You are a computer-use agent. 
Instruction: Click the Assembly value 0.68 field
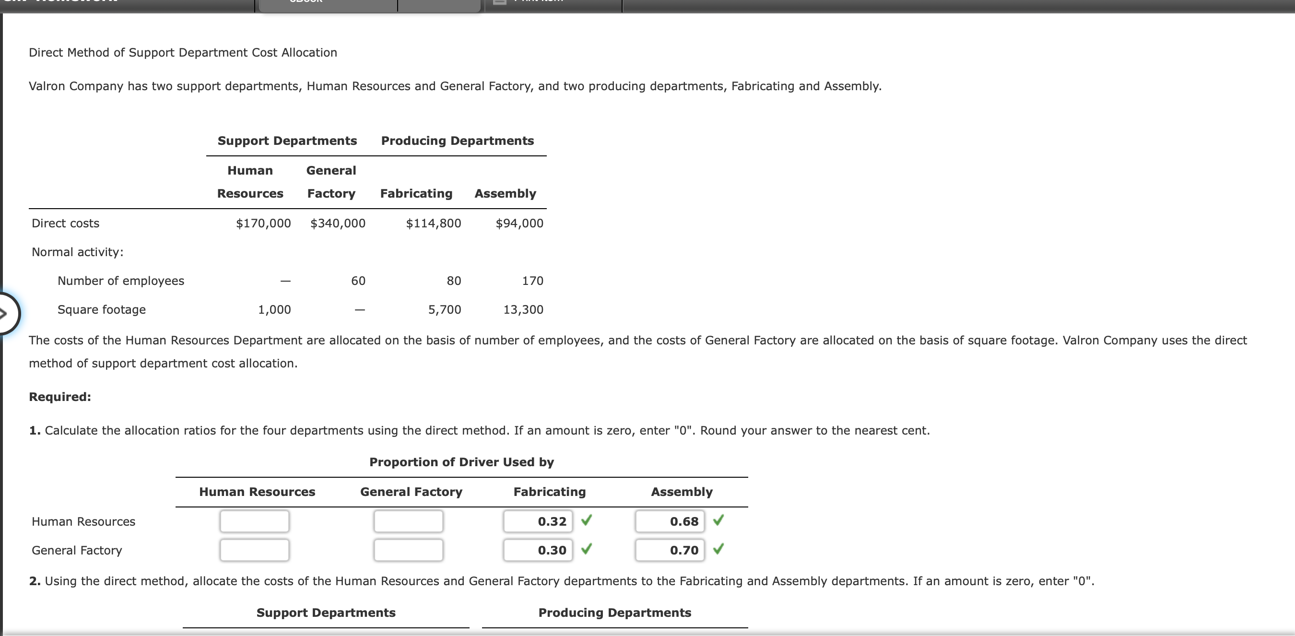[x=670, y=521]
